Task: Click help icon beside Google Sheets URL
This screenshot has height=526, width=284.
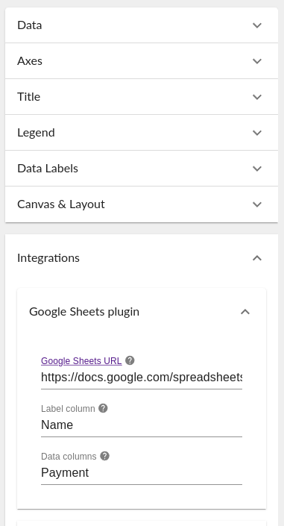Action: pos(130,360)
